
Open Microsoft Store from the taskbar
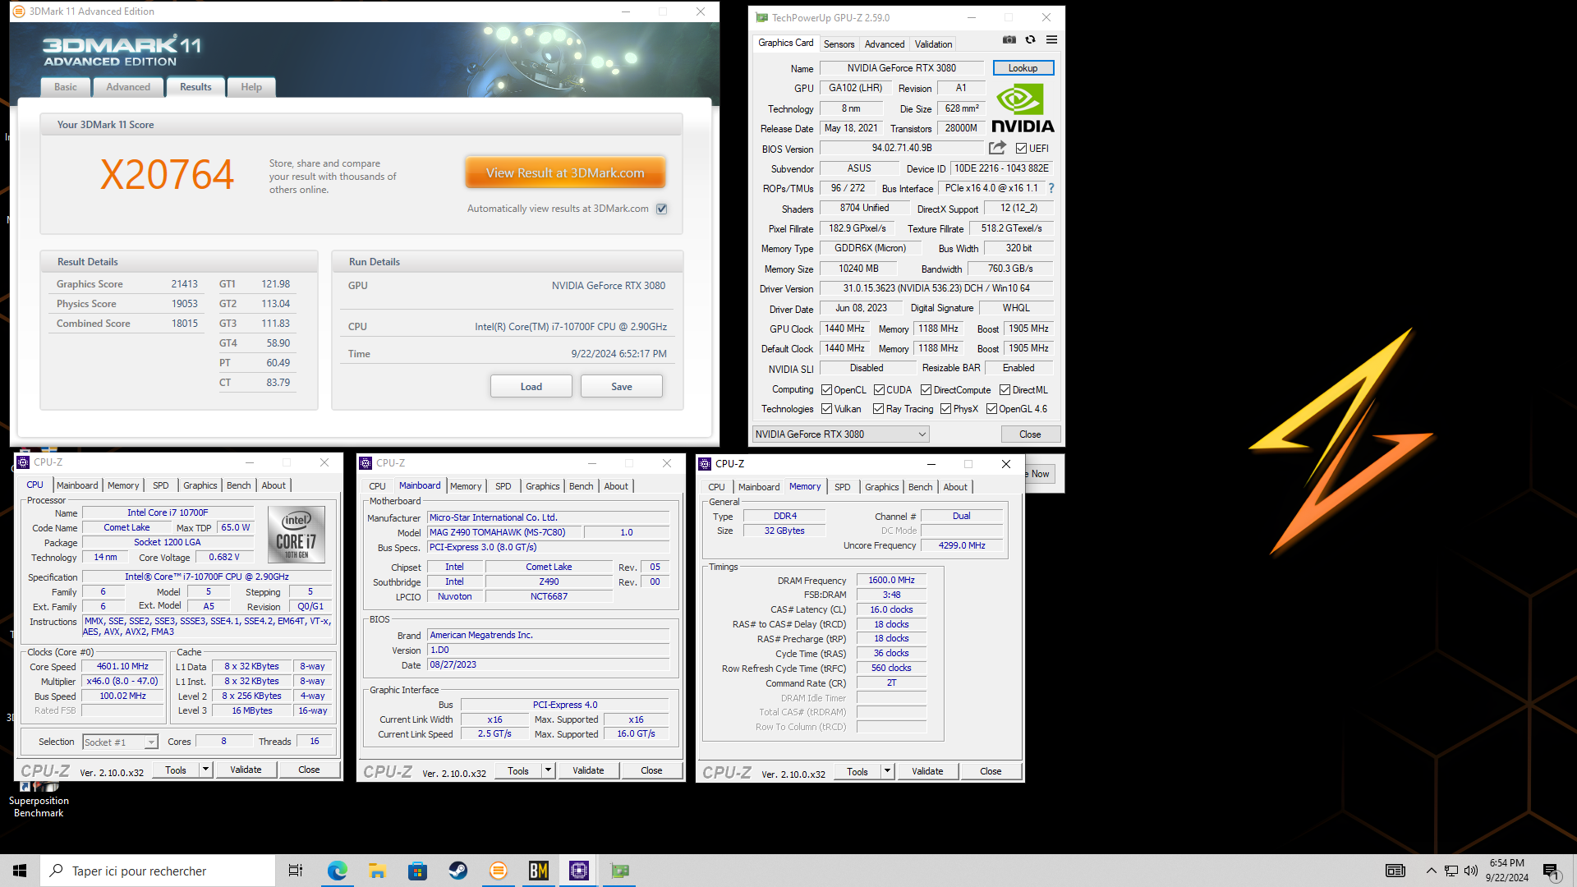[x=417, y=871]
